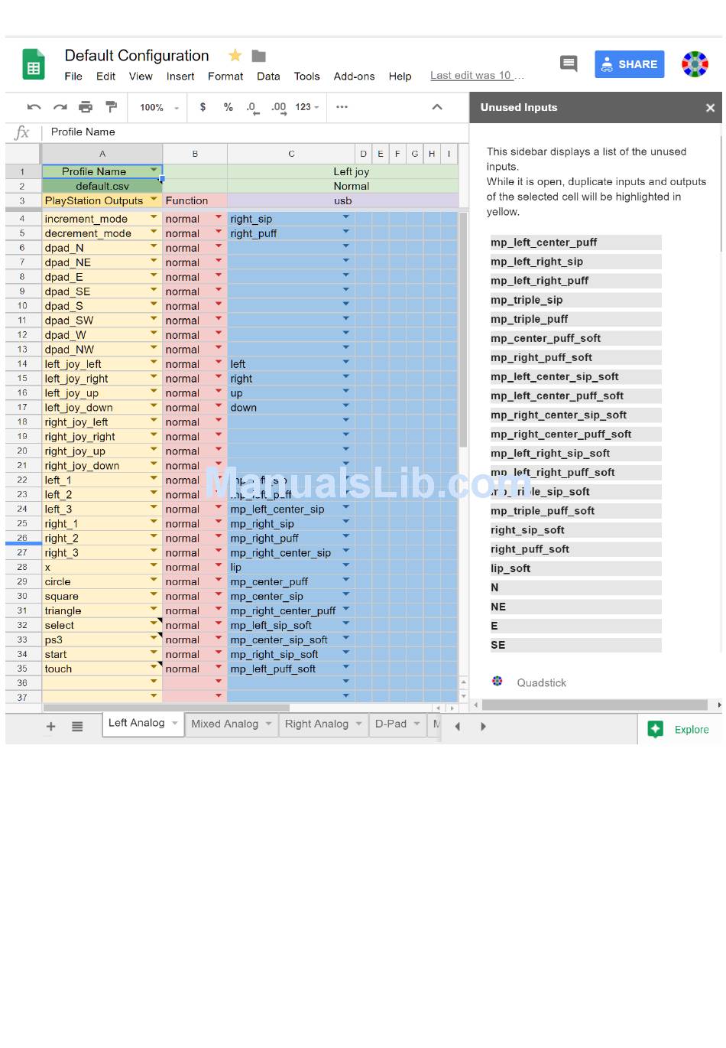Click the Default Configuration document title

click(x=137, y=56)
